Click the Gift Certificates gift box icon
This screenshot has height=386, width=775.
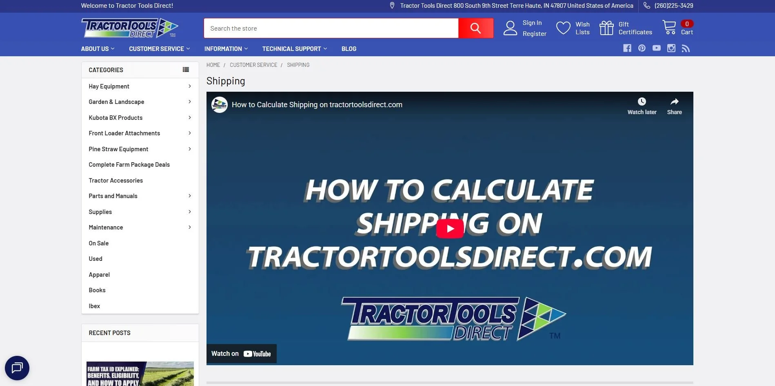pos(606,28)
